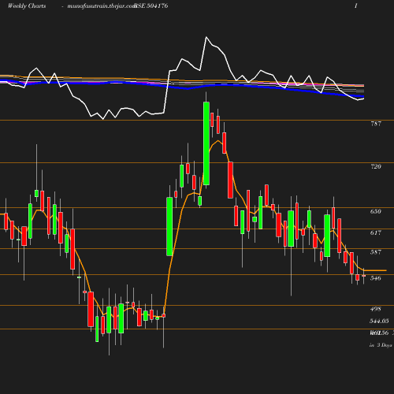Click the "BSE 504176" symbol label
394x394 pixels.
[x=151, y=6]
